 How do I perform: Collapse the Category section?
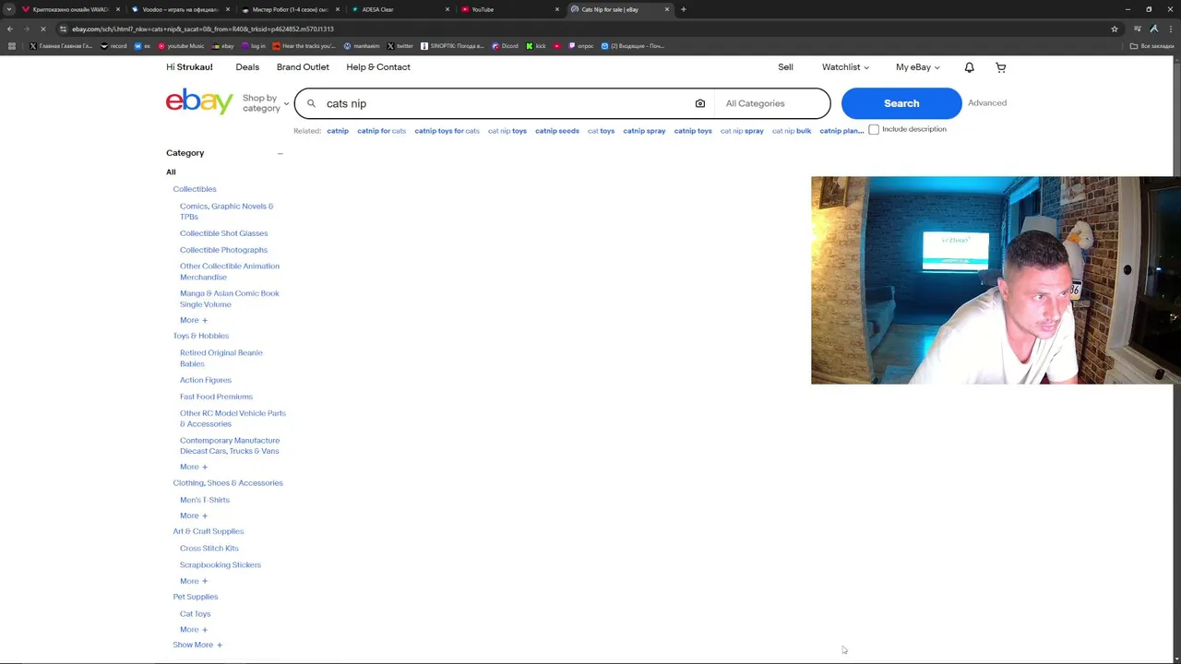pos(280,153)
